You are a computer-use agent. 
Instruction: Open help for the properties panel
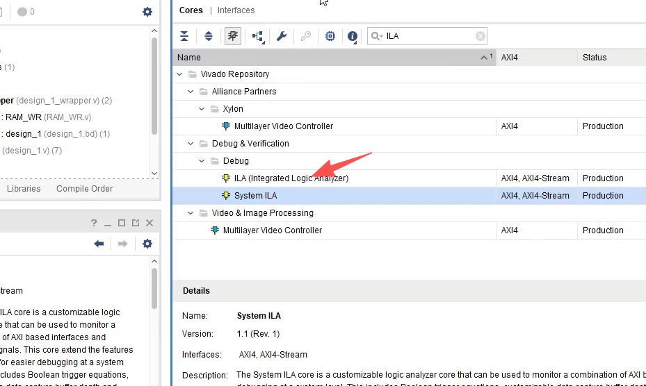point(93,223)
